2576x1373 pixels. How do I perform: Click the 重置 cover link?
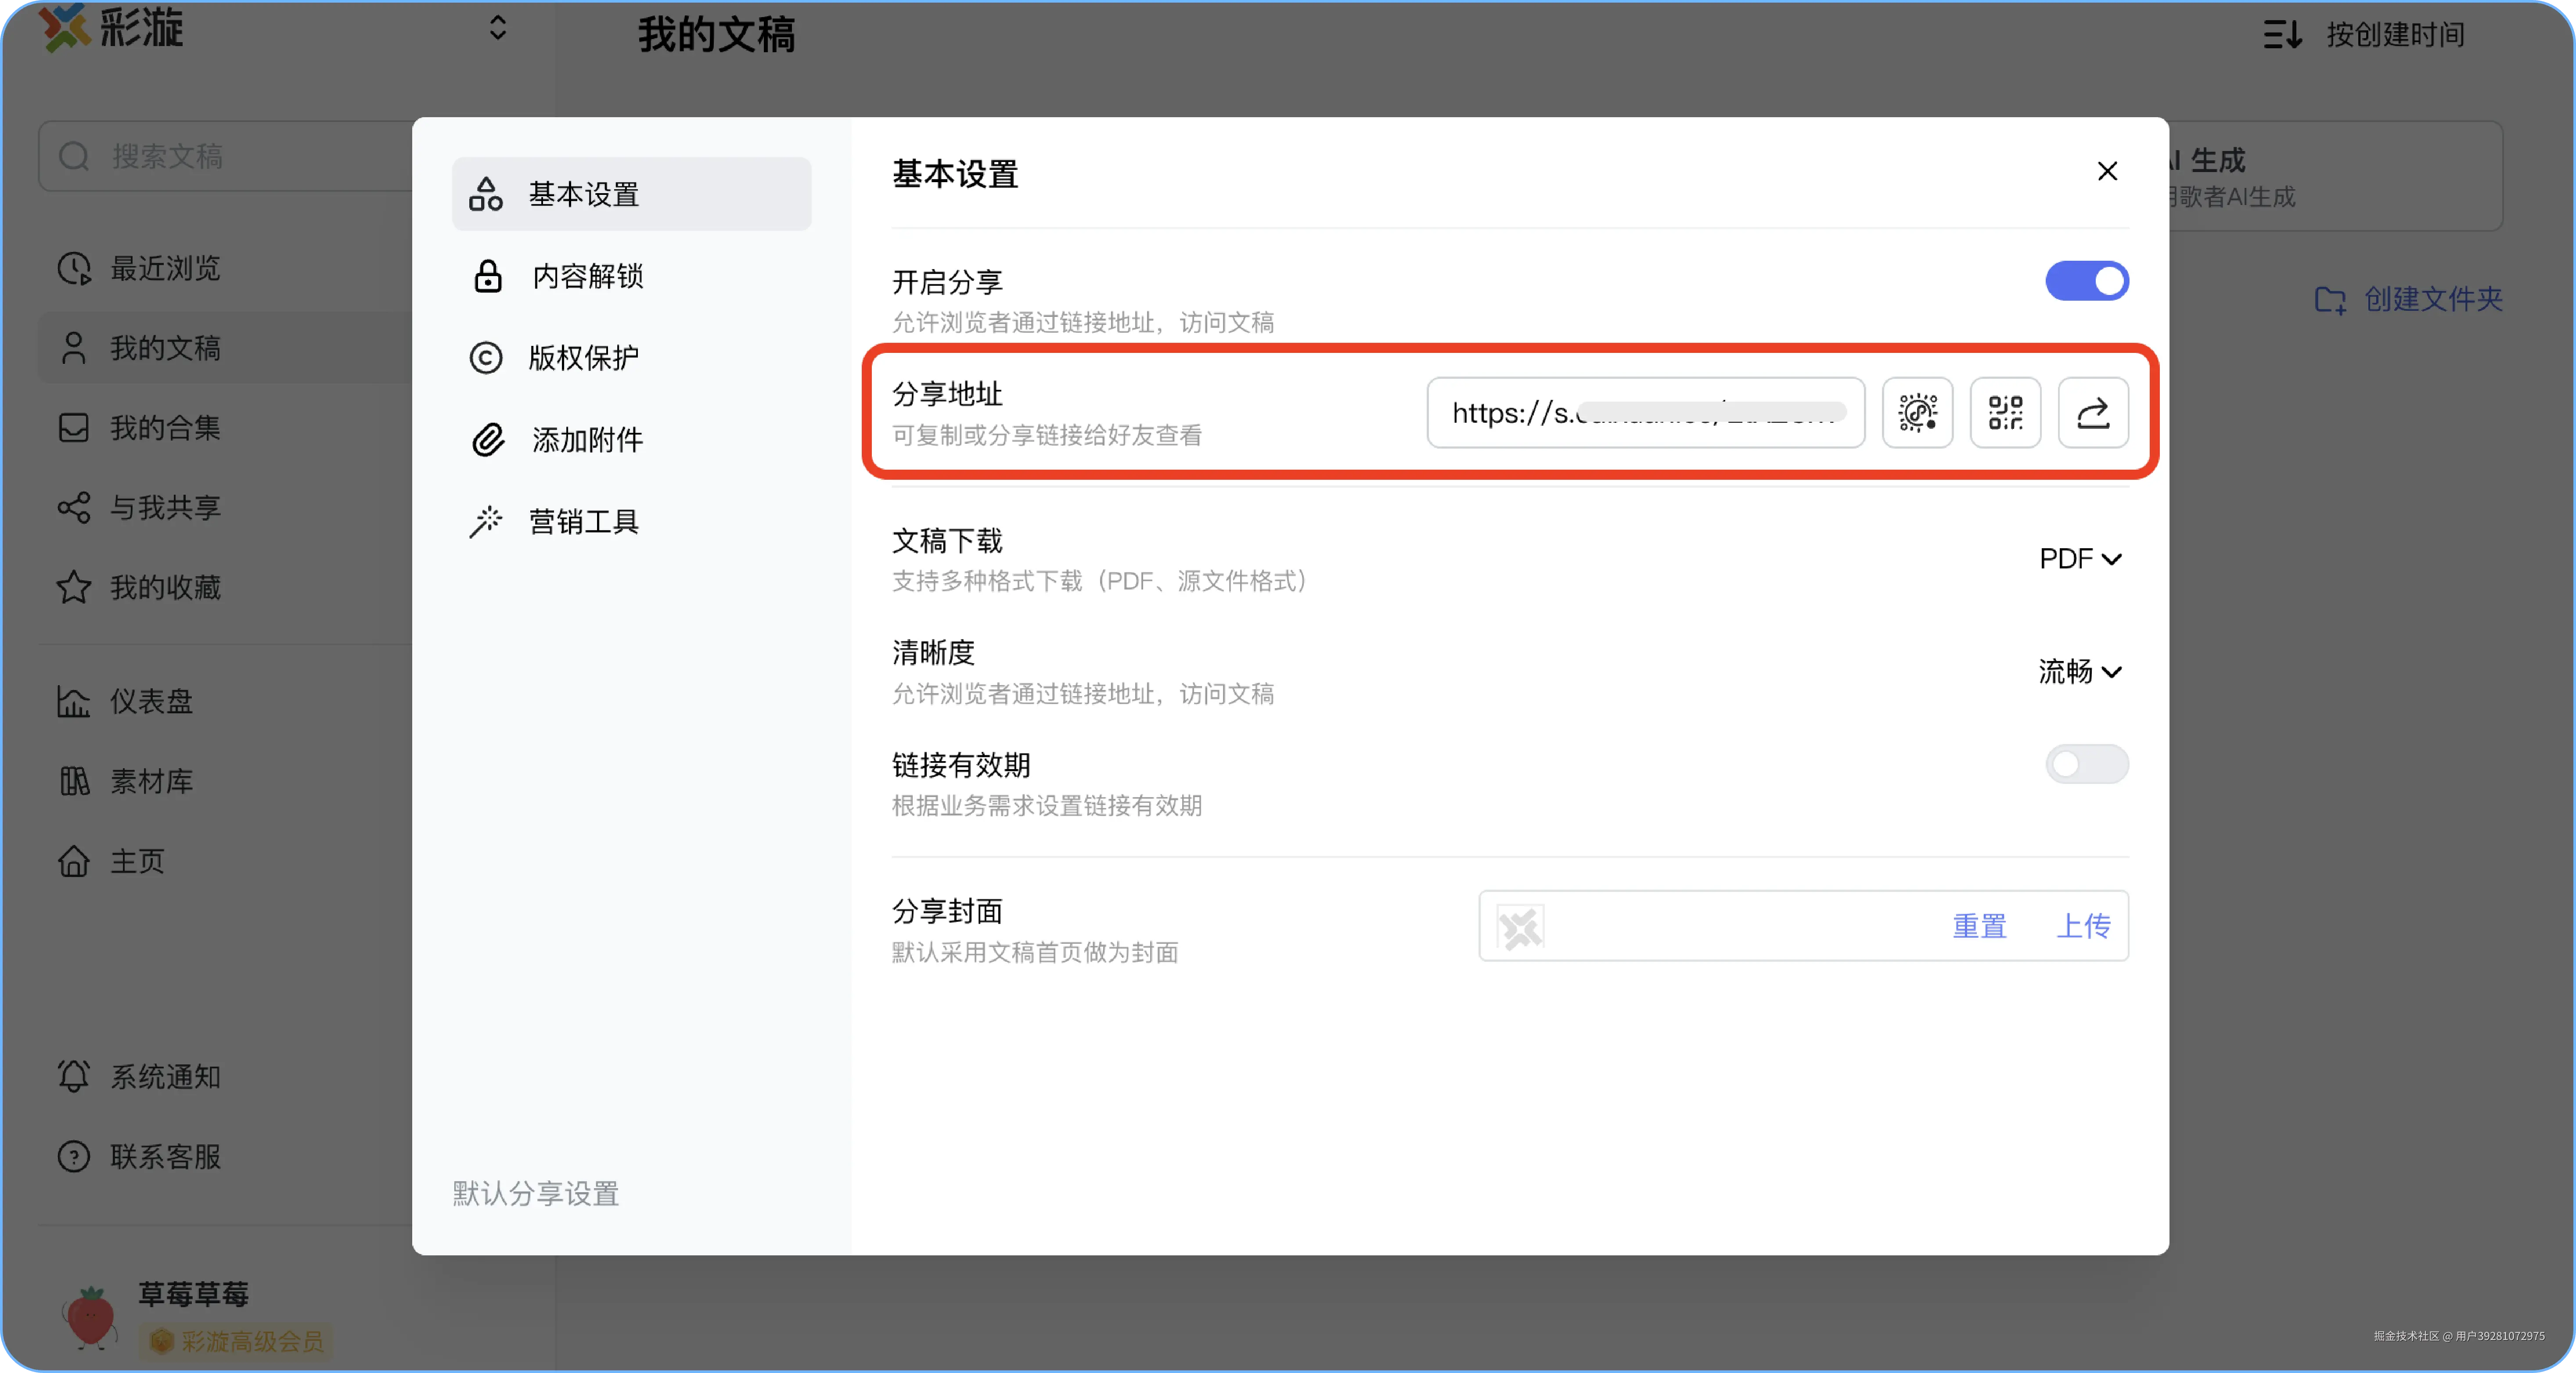coord(1979,926)
